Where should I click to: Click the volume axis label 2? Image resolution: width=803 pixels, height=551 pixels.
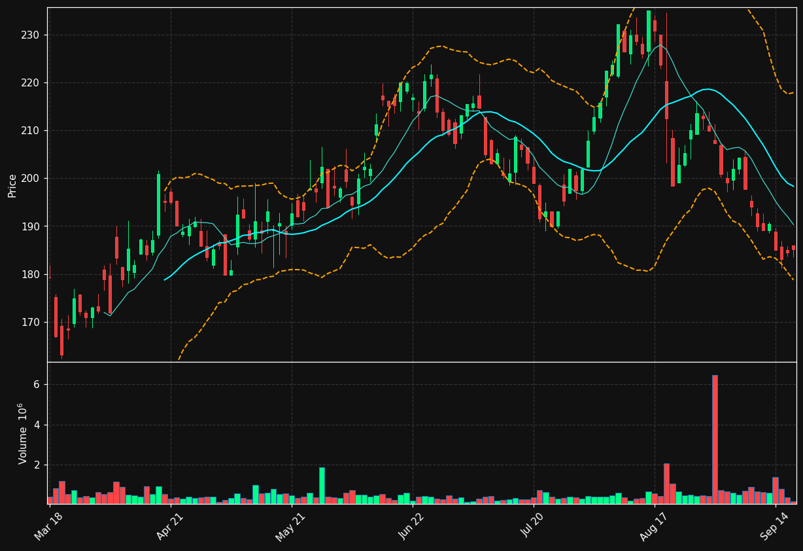[37, 465]
